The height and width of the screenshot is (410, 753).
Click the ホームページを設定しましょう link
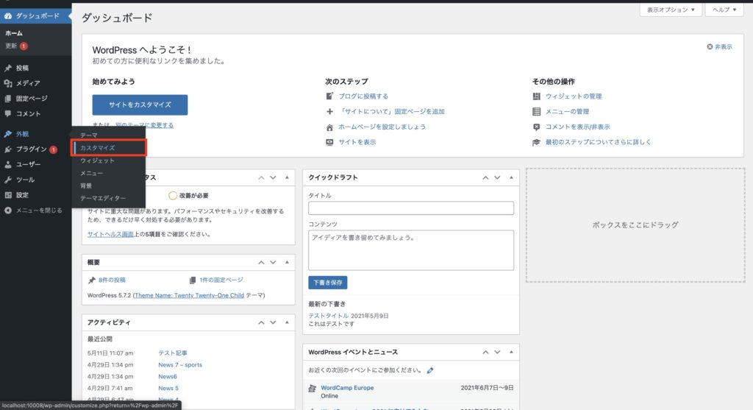point(382,127)
